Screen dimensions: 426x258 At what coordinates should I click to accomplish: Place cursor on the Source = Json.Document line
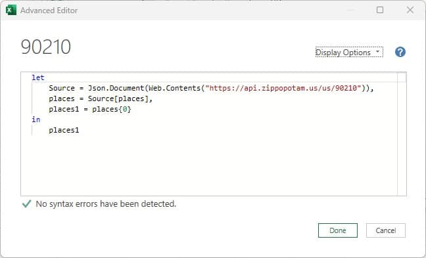click(211, 88)
